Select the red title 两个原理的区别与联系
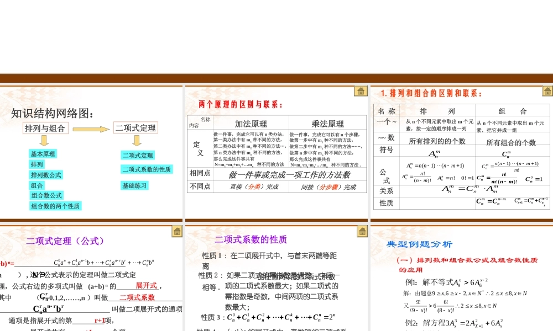The width and height of the screenshot is (553, 331). (241, 104)
